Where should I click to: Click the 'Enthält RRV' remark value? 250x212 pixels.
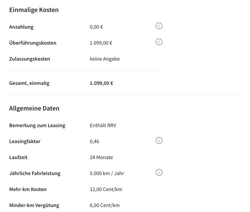coord(103,125)
